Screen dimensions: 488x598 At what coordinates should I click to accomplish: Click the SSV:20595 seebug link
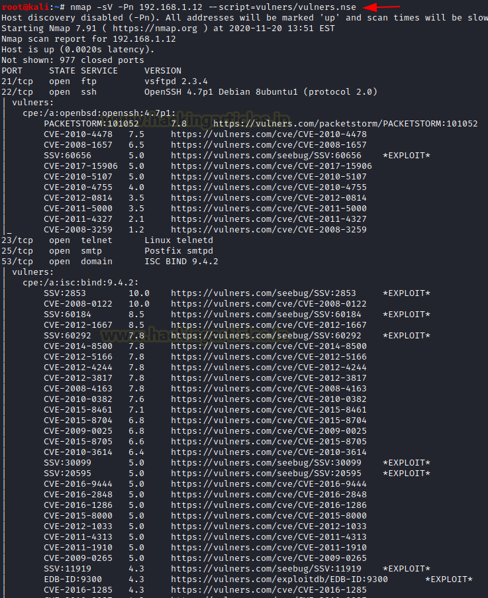click(266, 473)
